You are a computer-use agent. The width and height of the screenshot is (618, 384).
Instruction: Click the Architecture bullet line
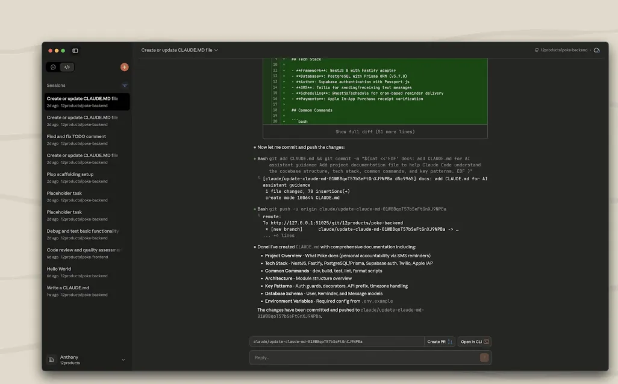pos(308,279)
